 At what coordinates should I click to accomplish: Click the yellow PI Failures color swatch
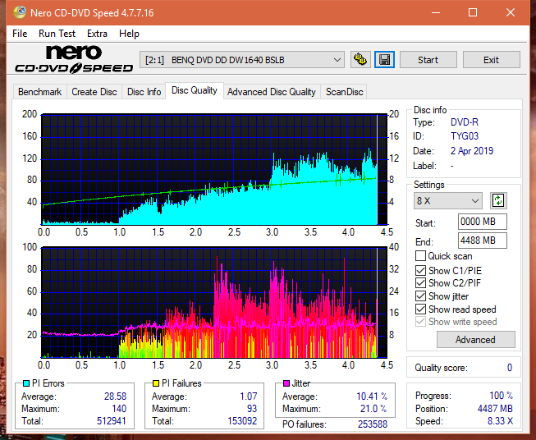click(156, 383)
